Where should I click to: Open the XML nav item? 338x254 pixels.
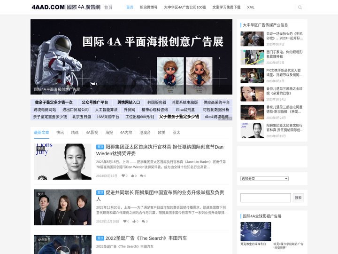pyautogui.click(x=251, y=8)
